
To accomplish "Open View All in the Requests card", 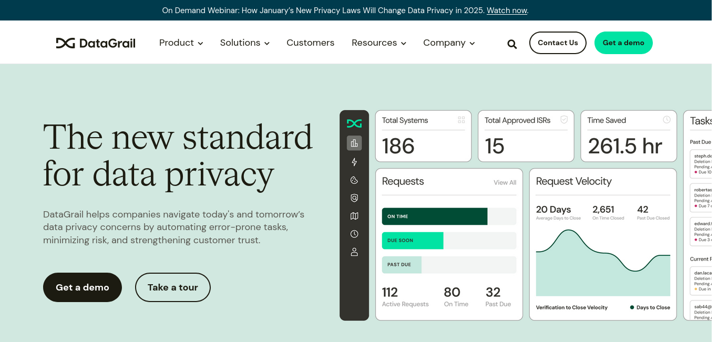I will click(x=505, y=183).
